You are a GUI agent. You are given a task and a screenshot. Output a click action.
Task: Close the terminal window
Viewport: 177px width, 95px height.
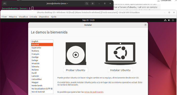coord(110,4)
